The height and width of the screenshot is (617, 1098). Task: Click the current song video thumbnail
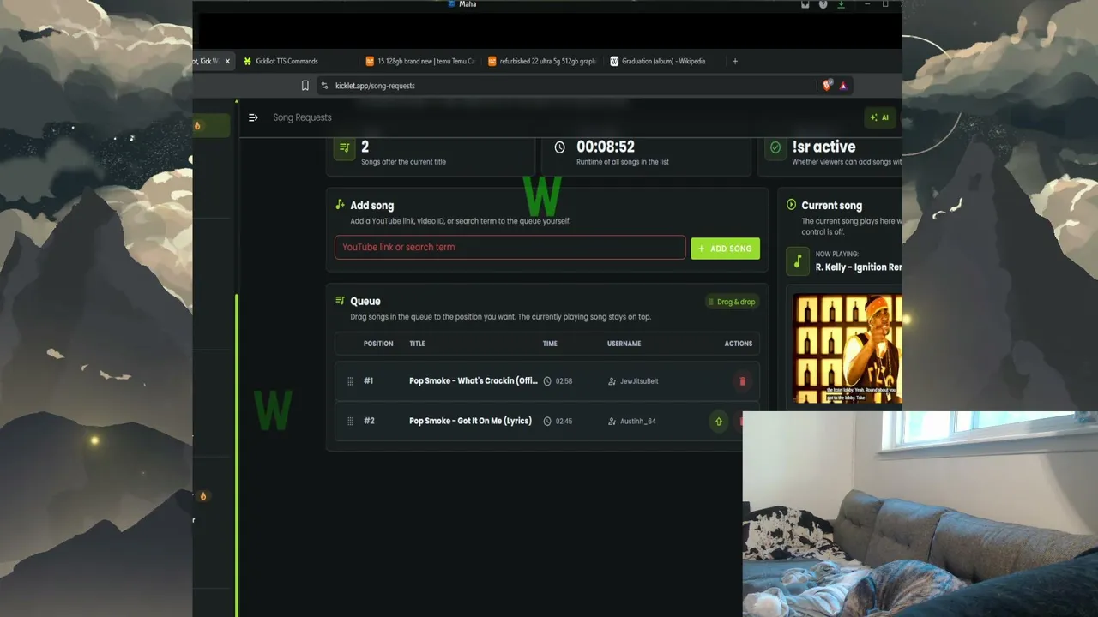(848, 349)
